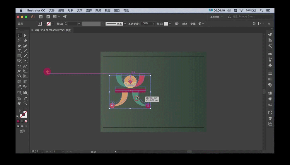The image size is (290, 165).
Task: Click the Adobe Stock St icon
Action: pyautogui.click(x=48, y=17)
